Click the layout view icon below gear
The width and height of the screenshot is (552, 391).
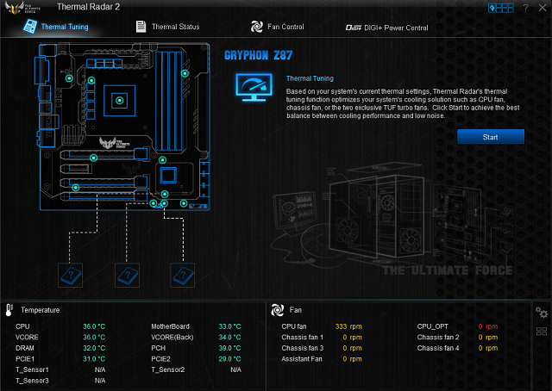click(542, 332)
